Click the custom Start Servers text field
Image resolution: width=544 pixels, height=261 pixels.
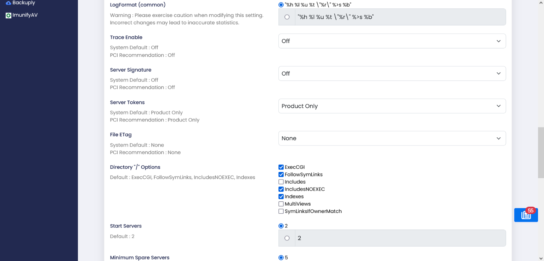[x=400, y=238]
